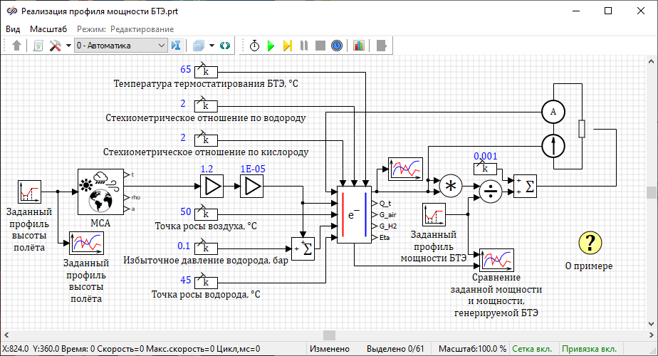Open the '0 - Автоматика' layer dropdown

[120, 46]
